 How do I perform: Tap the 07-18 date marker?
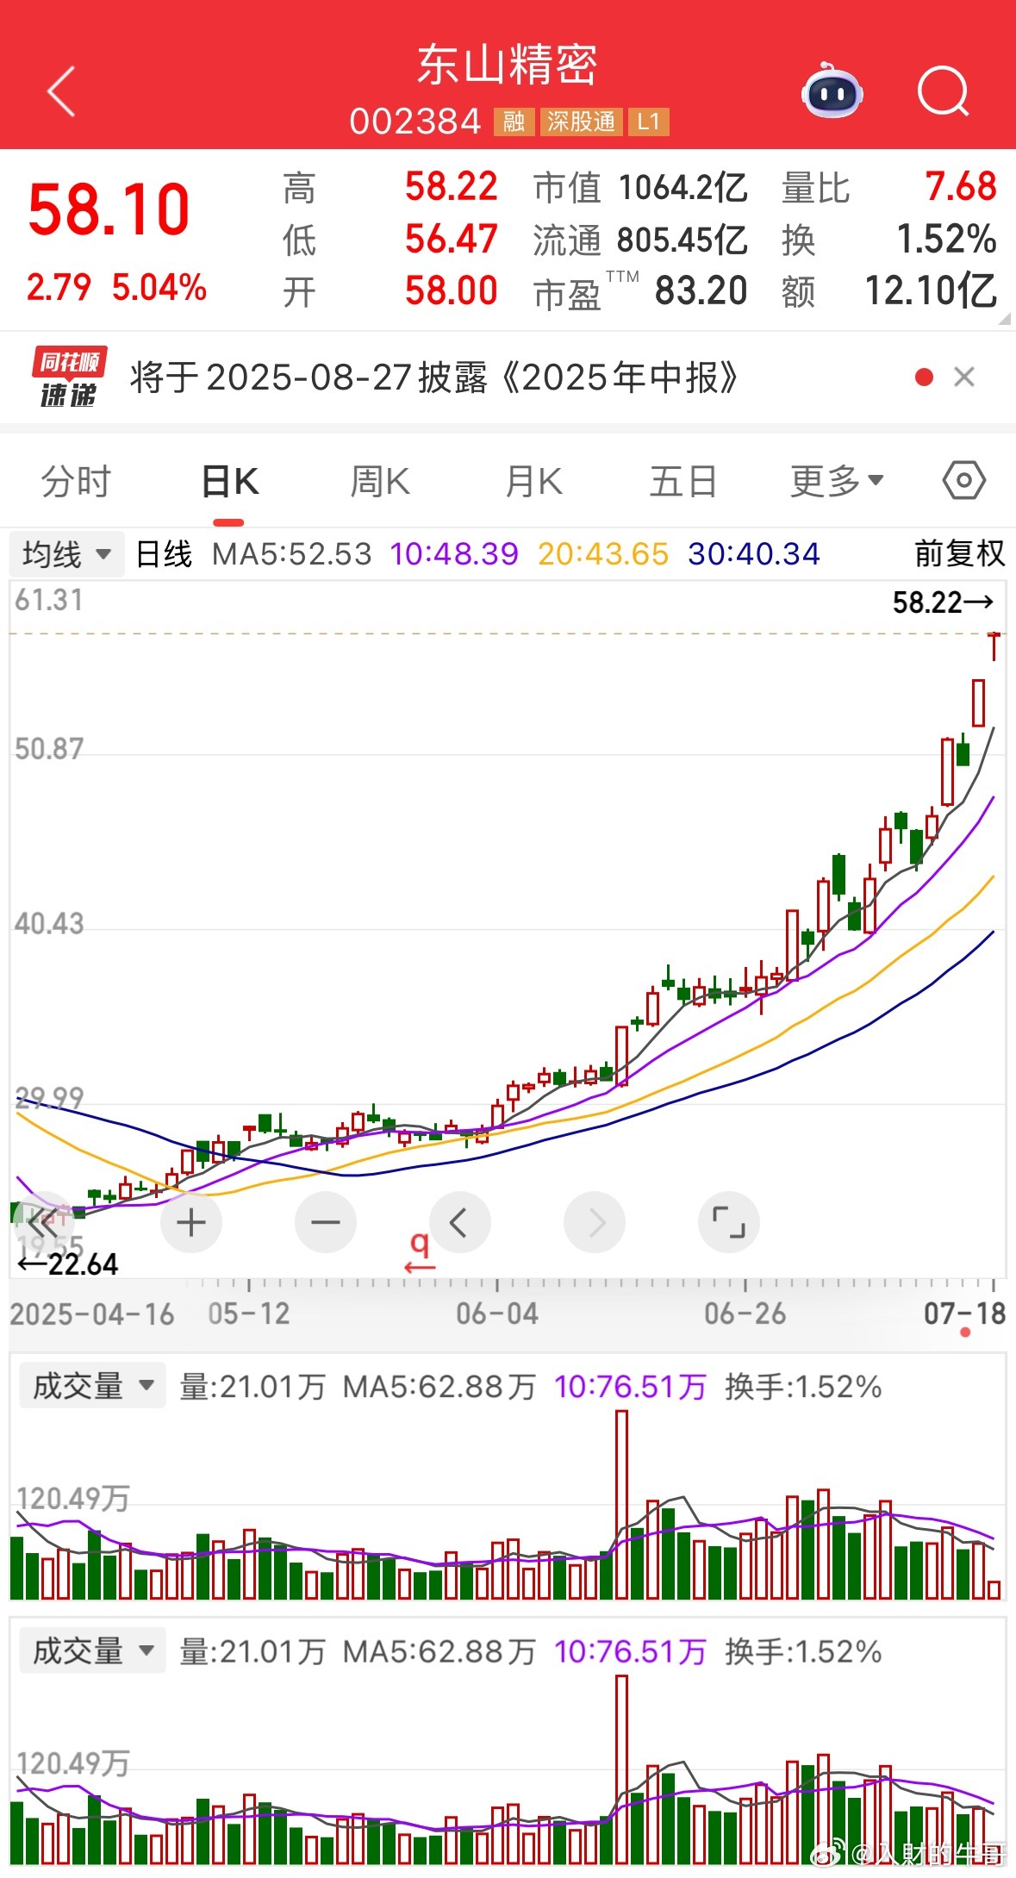tap(965, 1313)
